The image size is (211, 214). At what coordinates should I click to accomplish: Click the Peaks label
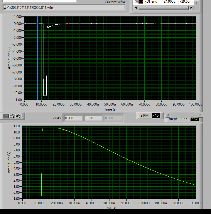(x=57, y=118)
